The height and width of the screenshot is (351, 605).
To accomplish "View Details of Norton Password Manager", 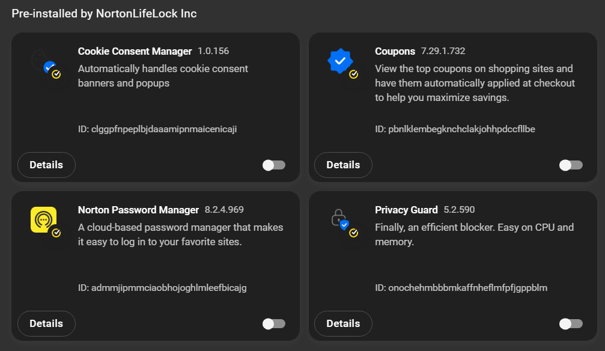I will (46, 323).
